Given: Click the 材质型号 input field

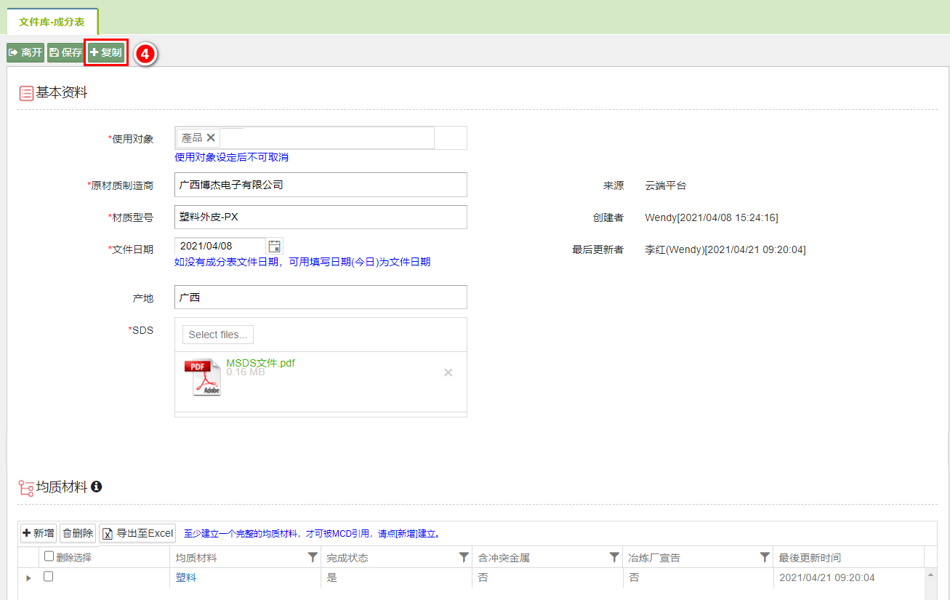Looking at the screenshot, I should 321,217.
